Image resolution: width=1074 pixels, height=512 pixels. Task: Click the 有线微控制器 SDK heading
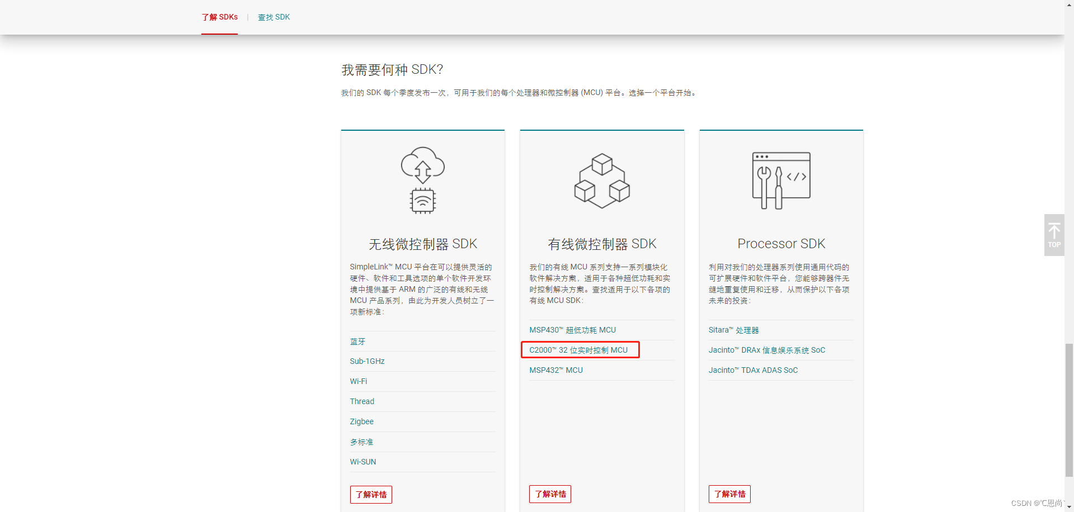[x=602, y=244]
